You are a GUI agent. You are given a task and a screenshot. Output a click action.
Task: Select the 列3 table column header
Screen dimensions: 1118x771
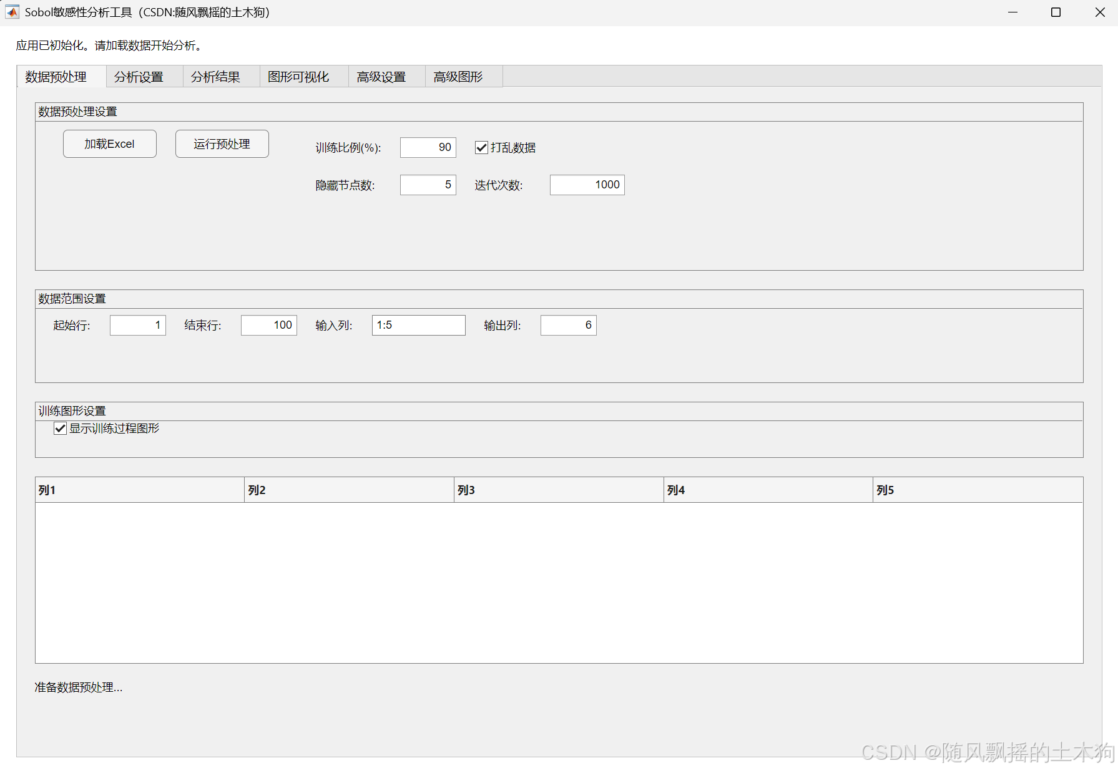click(x=559, y=490)
